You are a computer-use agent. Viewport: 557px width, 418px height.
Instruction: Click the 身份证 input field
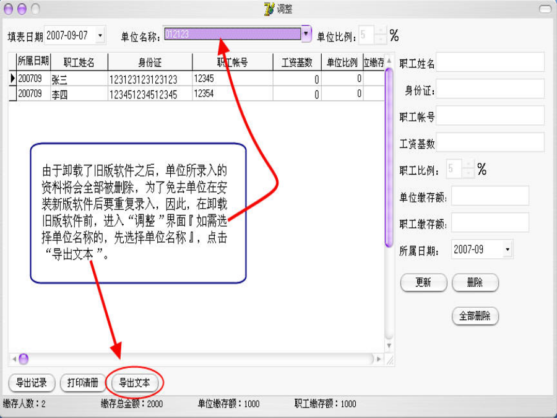click(490, 89)
